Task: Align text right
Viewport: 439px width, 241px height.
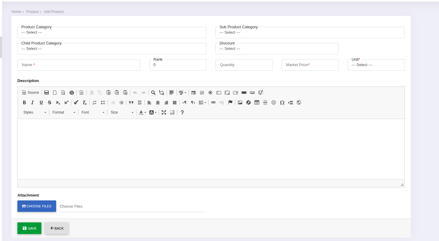Action: [166, 102]
